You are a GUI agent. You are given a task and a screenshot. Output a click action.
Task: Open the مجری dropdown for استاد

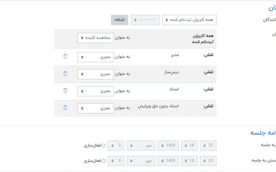pyautogui.click(x=96, y=91)
